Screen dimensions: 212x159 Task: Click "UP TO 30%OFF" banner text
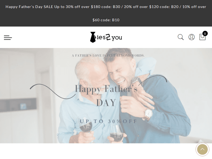109,121
